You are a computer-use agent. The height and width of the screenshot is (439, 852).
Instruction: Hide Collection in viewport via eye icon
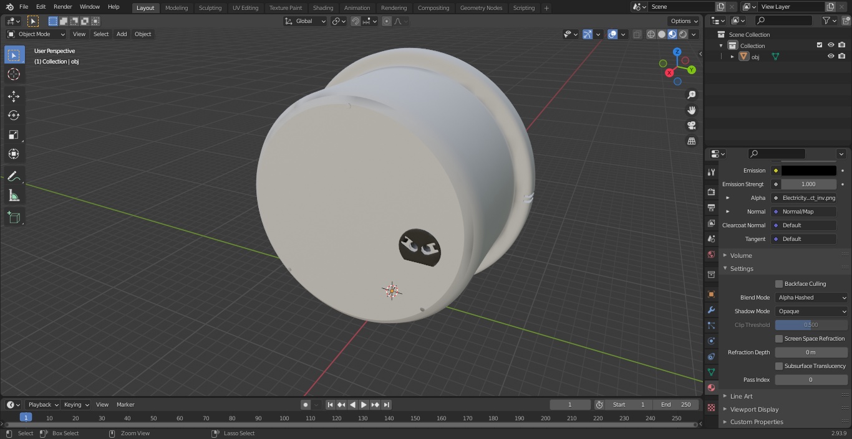[x=831, y=45]
